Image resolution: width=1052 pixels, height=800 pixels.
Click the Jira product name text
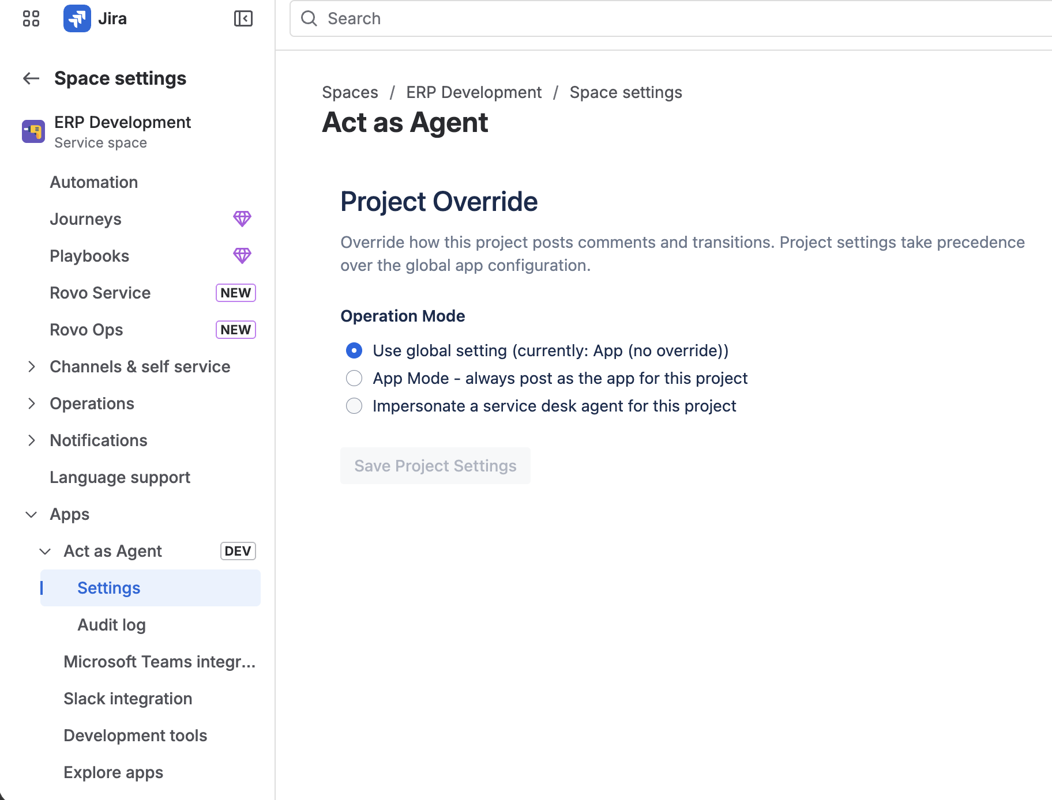click(112, 18)
